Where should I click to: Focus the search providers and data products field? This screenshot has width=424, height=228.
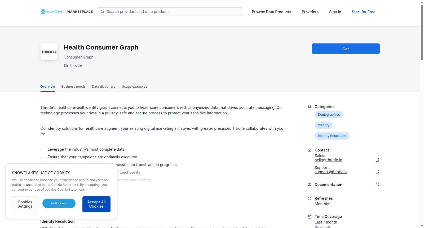coord(170,12)
